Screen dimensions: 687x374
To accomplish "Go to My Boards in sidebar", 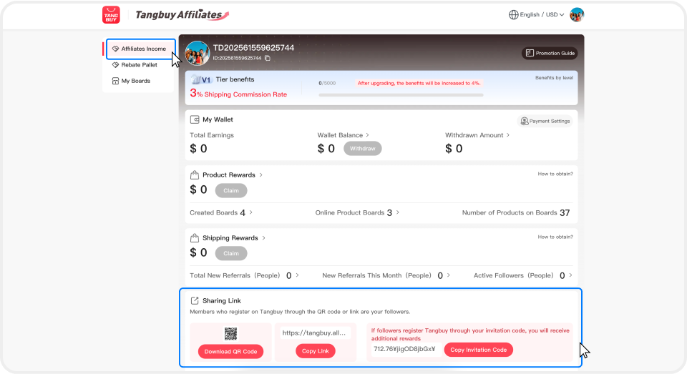I will point(135,81).
